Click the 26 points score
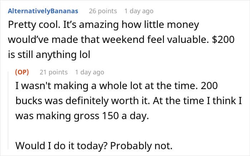Screen dimensions: 250x156 pyautogui.click(x=103, y=11)
